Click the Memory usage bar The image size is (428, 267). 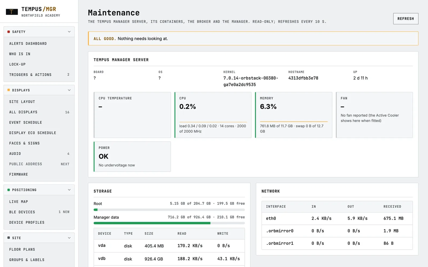tap(294, 122)
